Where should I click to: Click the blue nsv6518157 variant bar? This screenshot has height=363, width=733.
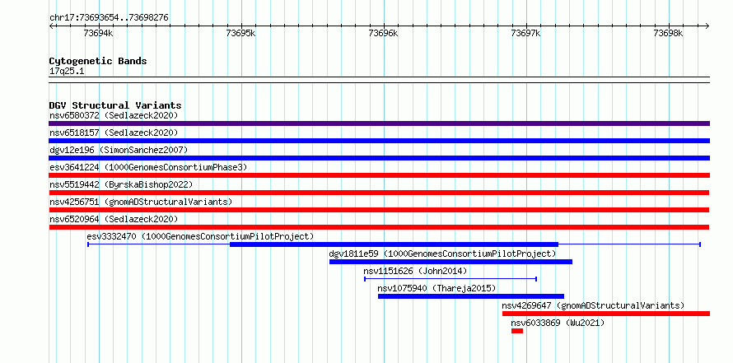pos(379,141)
